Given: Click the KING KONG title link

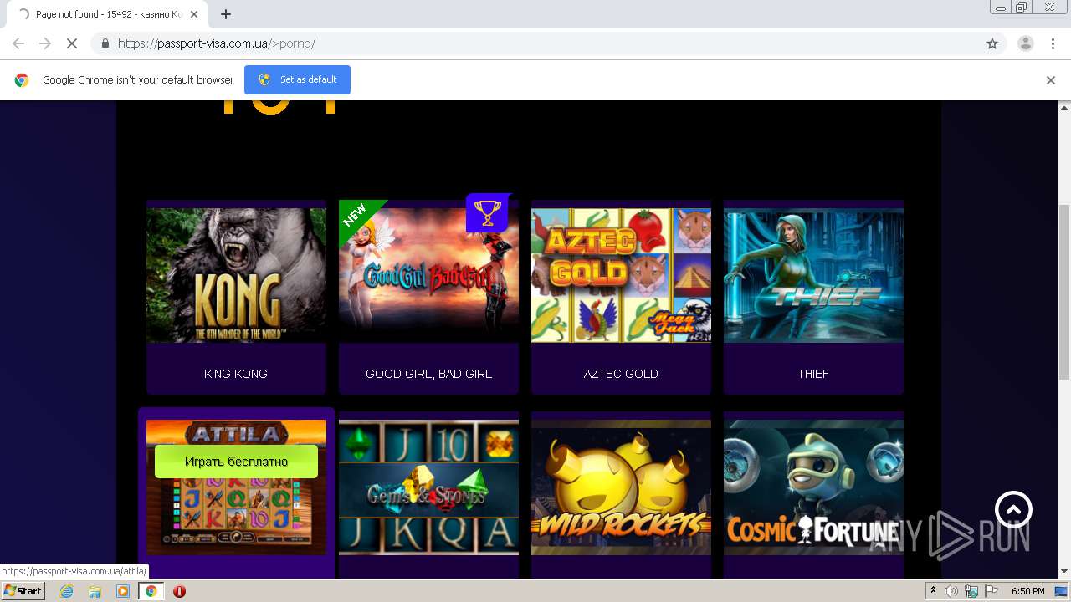Looking at the screenshot, I should (236, 374).
